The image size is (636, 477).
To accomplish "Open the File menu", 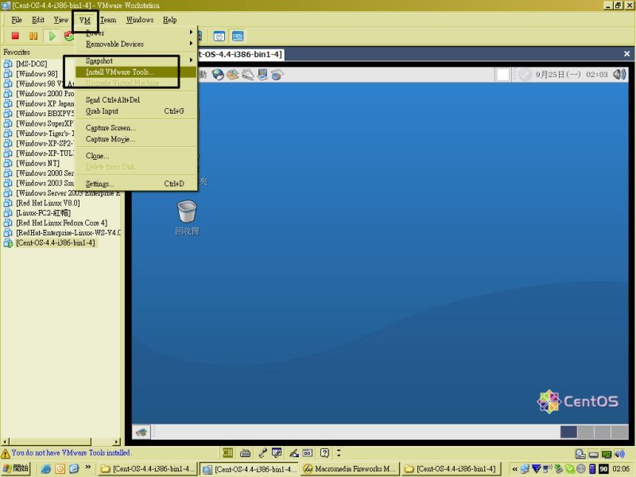I will [x=17, y=20].
